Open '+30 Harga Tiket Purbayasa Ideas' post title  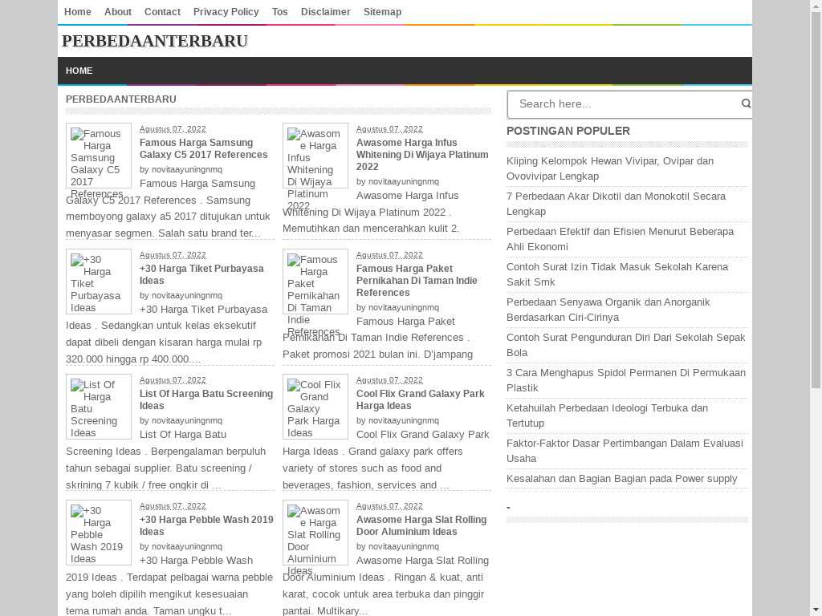pos(201,274)
